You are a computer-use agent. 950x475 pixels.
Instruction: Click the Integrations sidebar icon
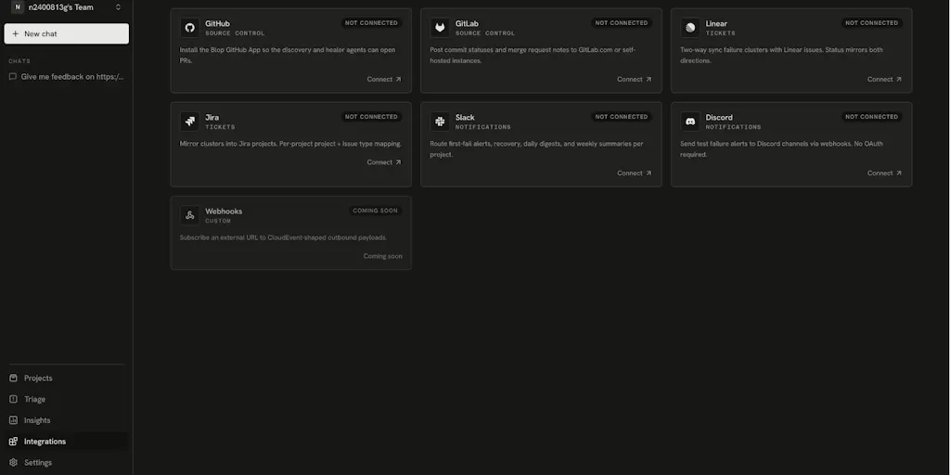coord(13,442)
